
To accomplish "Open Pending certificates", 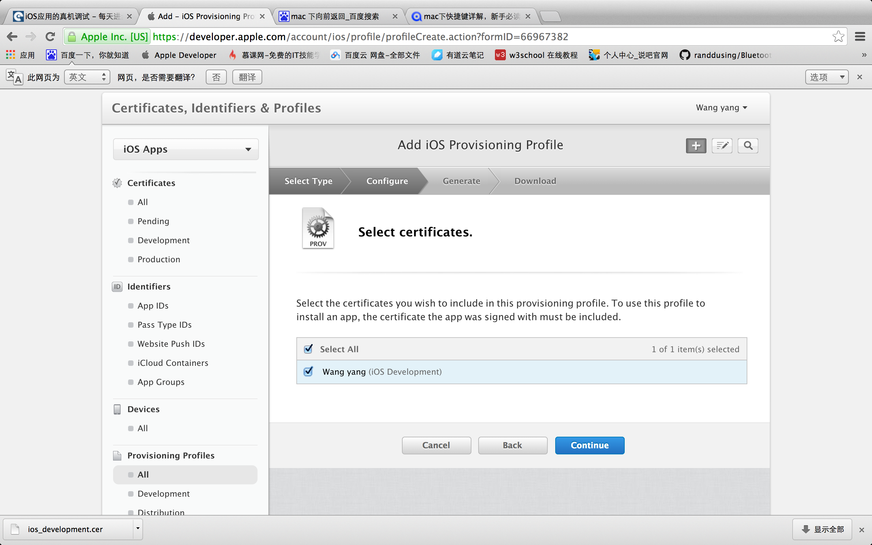I will click(x=153, y=221).
